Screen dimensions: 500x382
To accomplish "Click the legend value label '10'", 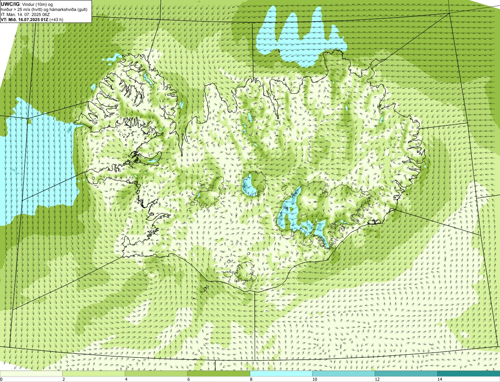I will [x=314, y=379].
